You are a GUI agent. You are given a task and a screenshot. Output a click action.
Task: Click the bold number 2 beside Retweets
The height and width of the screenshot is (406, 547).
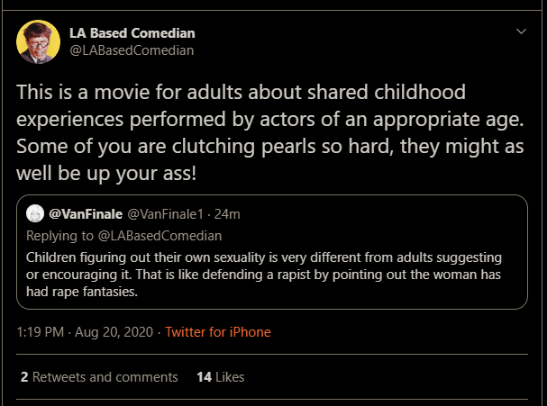tap(24, 377)
